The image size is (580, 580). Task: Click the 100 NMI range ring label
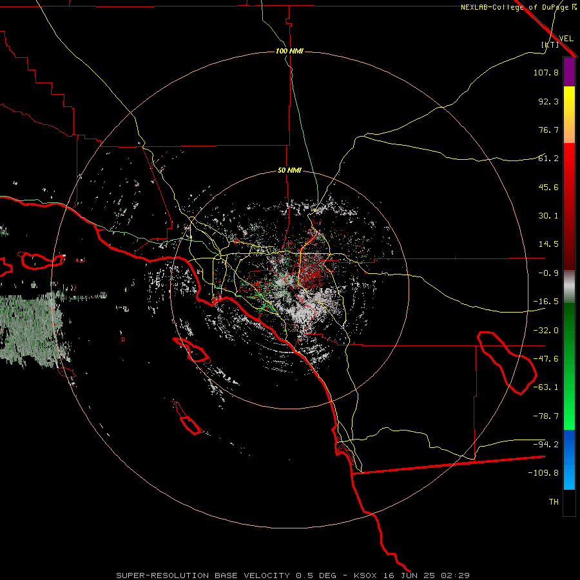click(x=289, y=51)
